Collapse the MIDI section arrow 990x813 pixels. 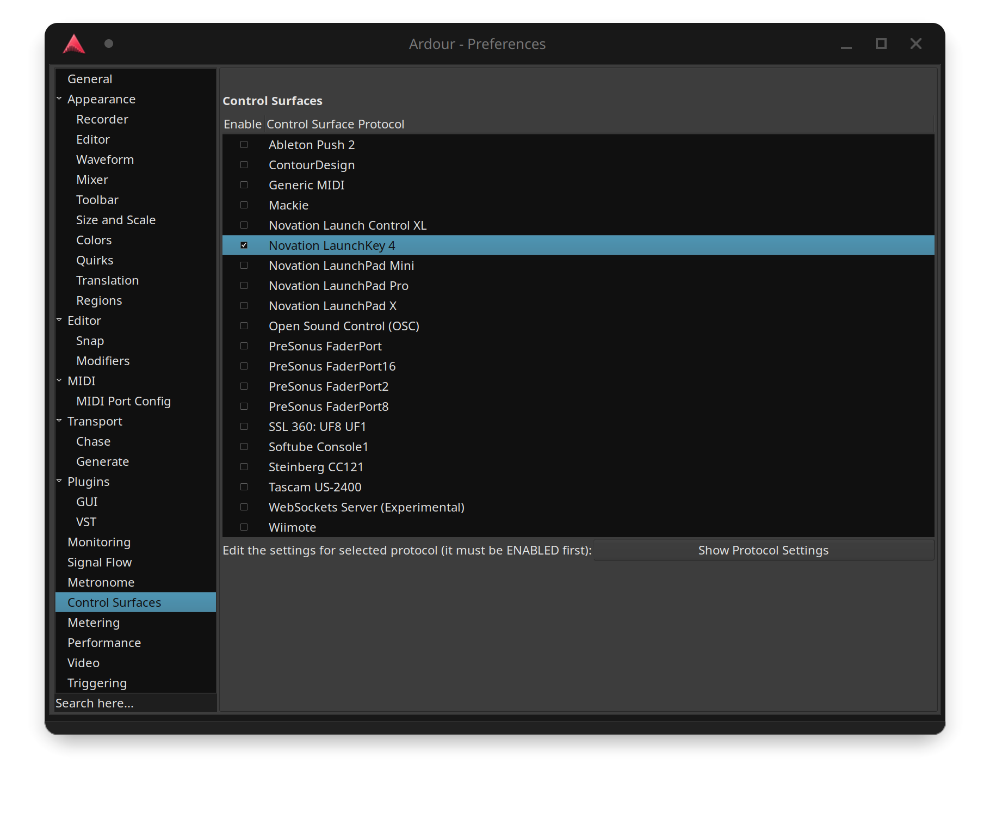[59, 381]
